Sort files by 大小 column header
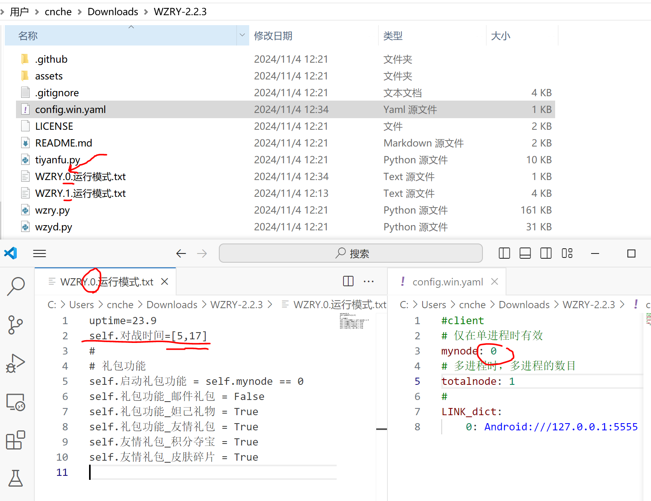Screen dimensions: 651x501 (x=522, y=36)
